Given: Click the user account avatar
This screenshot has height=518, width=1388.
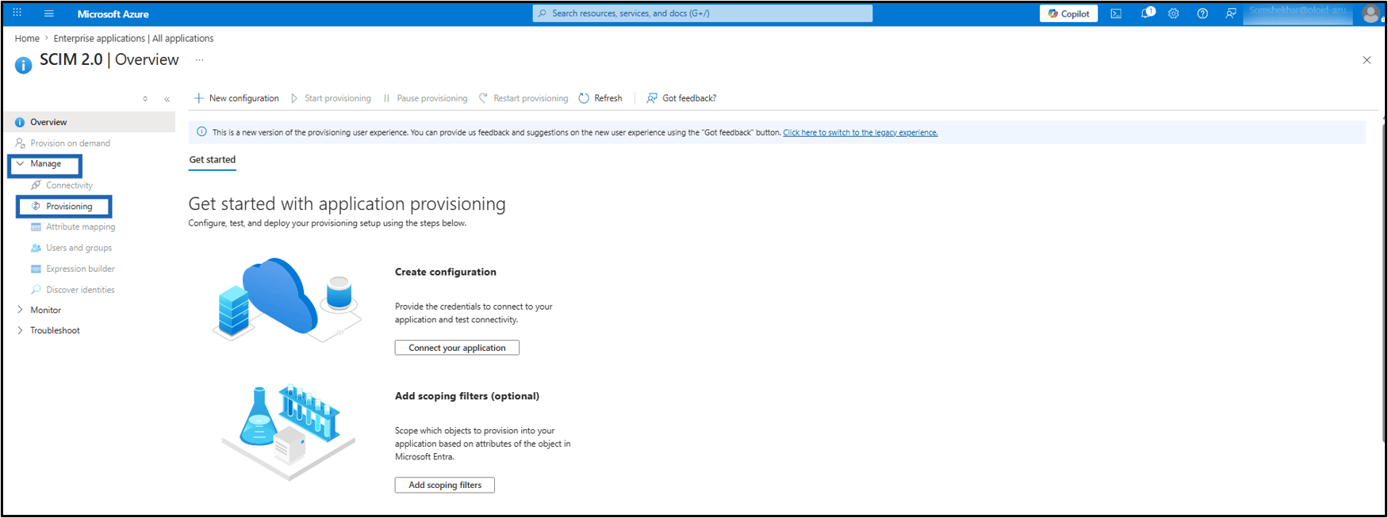Looking at the screenshot, I should click(x=1370, y=13).
